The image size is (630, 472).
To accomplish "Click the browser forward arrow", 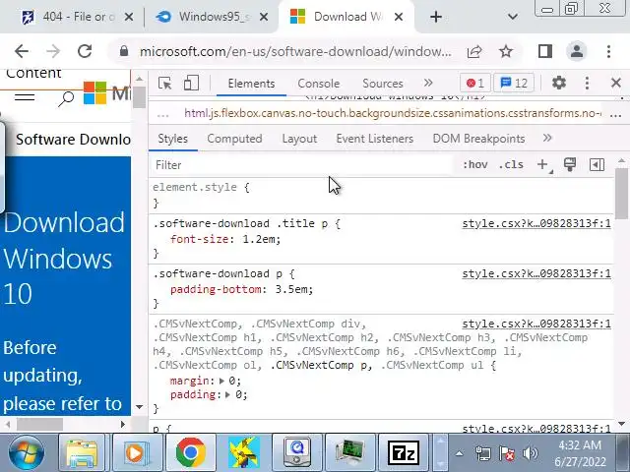I will tap(52, 51).
